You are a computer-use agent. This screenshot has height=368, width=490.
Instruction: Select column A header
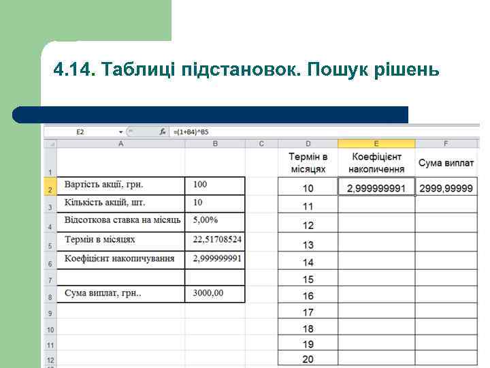coord(121,144)
